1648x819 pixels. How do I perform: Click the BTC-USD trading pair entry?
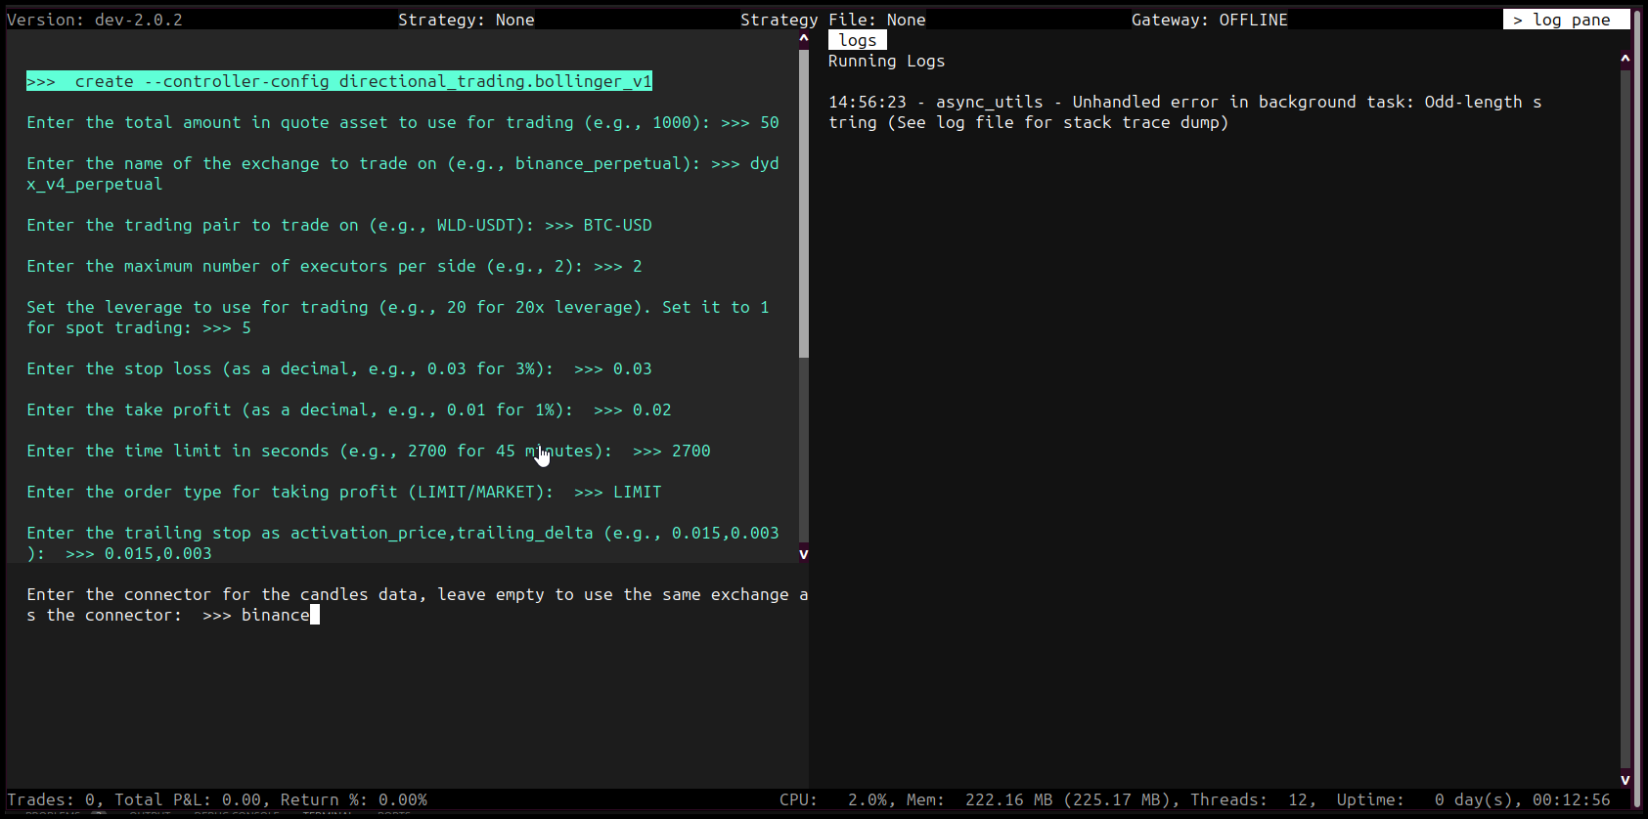coord(617,225)
